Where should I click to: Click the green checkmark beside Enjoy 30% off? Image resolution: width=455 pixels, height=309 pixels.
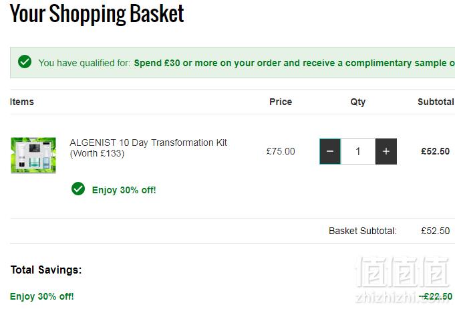(78, 189)
